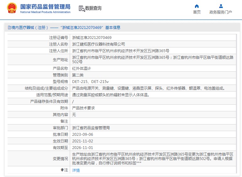Click the 产品名称 row label

click(60, 69)
